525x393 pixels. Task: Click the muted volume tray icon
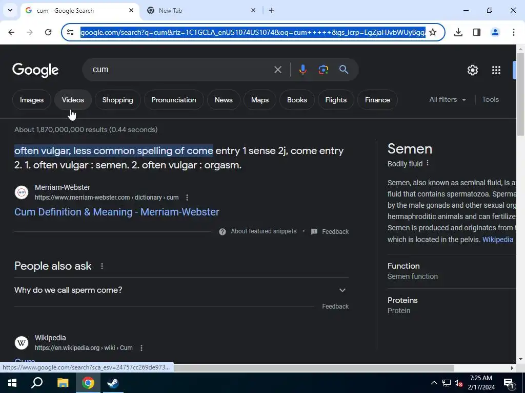459,383
